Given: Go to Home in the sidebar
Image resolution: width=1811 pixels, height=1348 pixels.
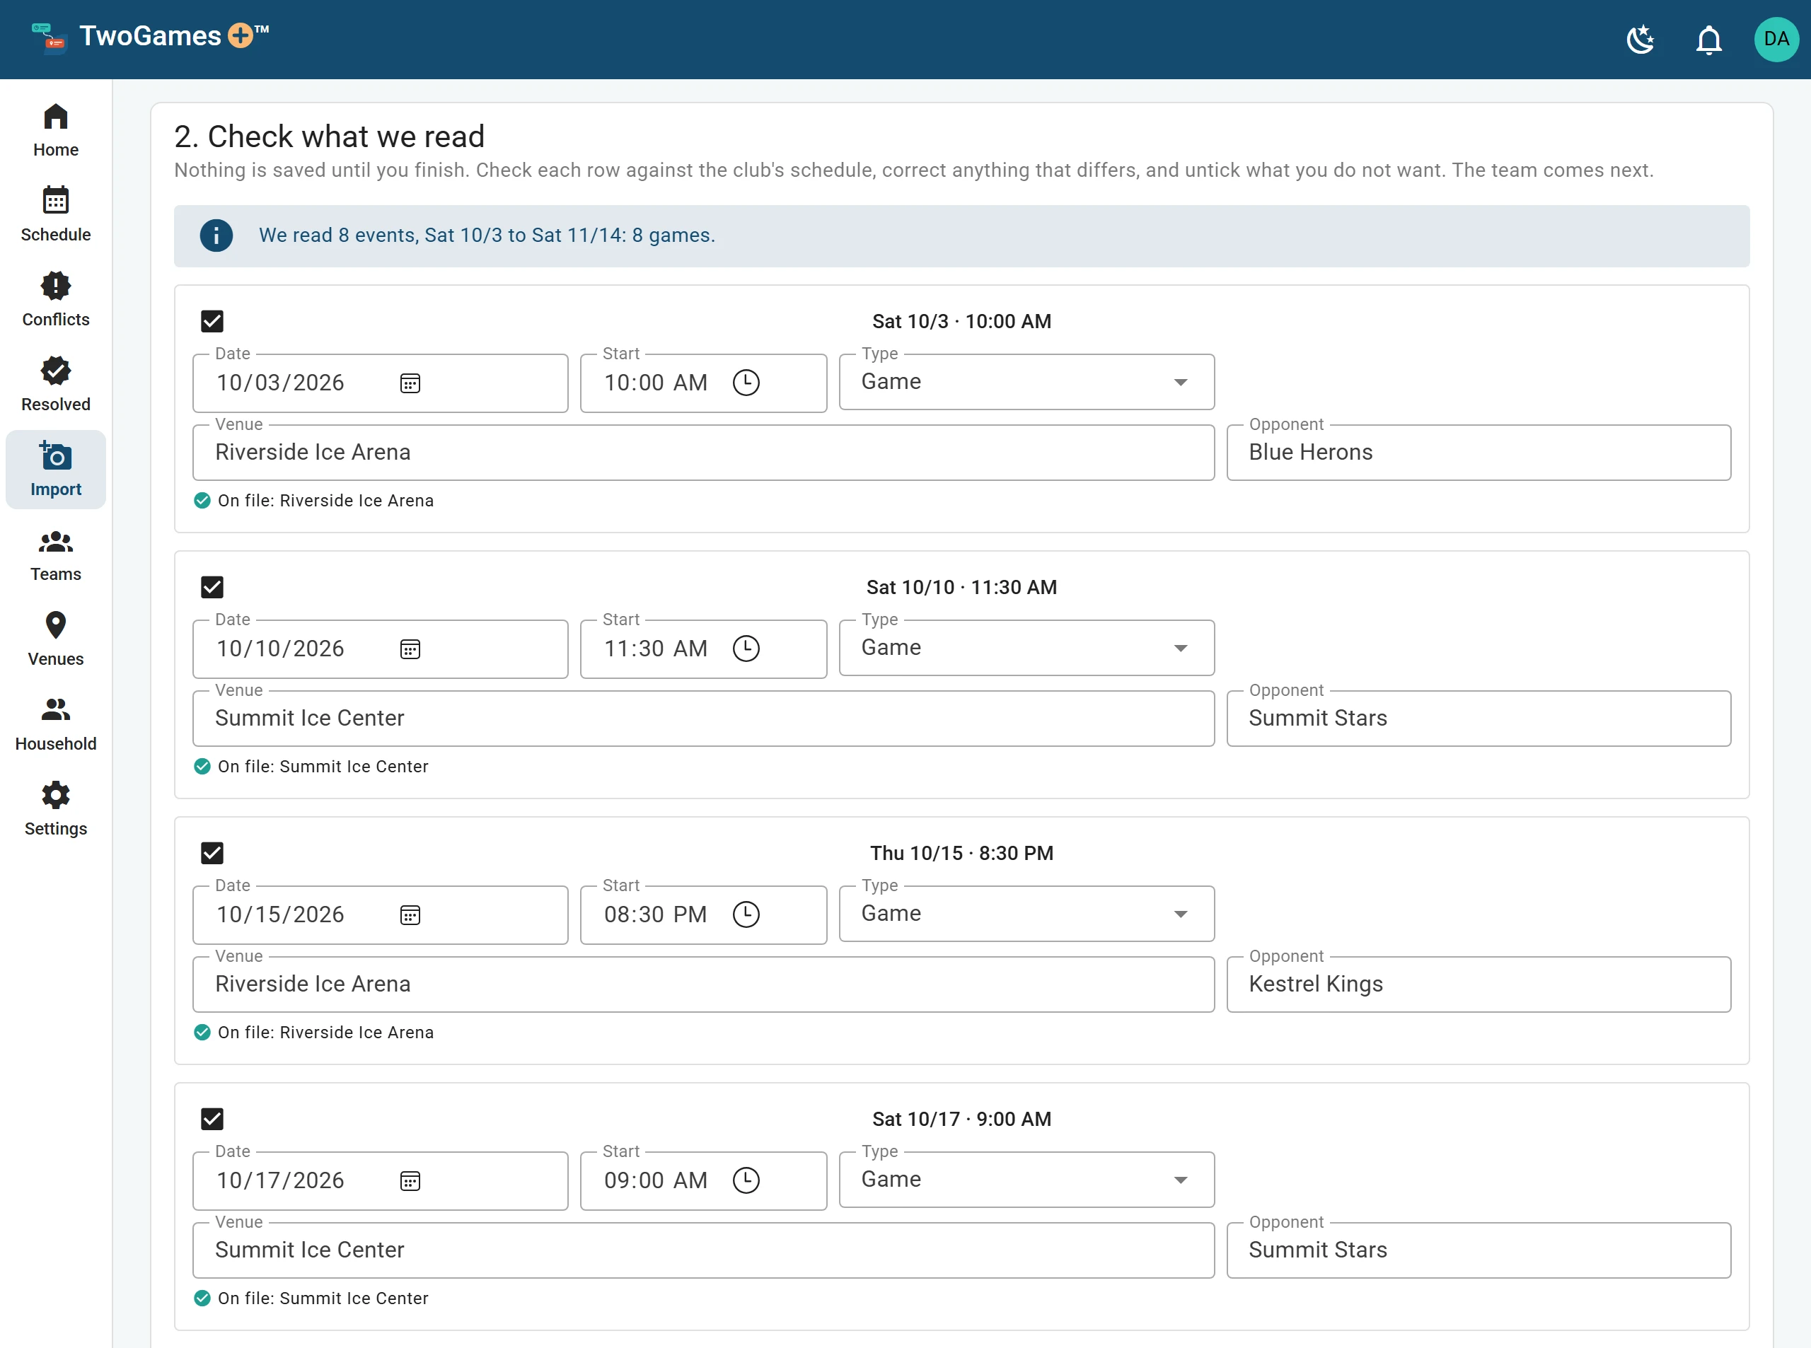Looking at the screenshot, I should coord(55,131).
